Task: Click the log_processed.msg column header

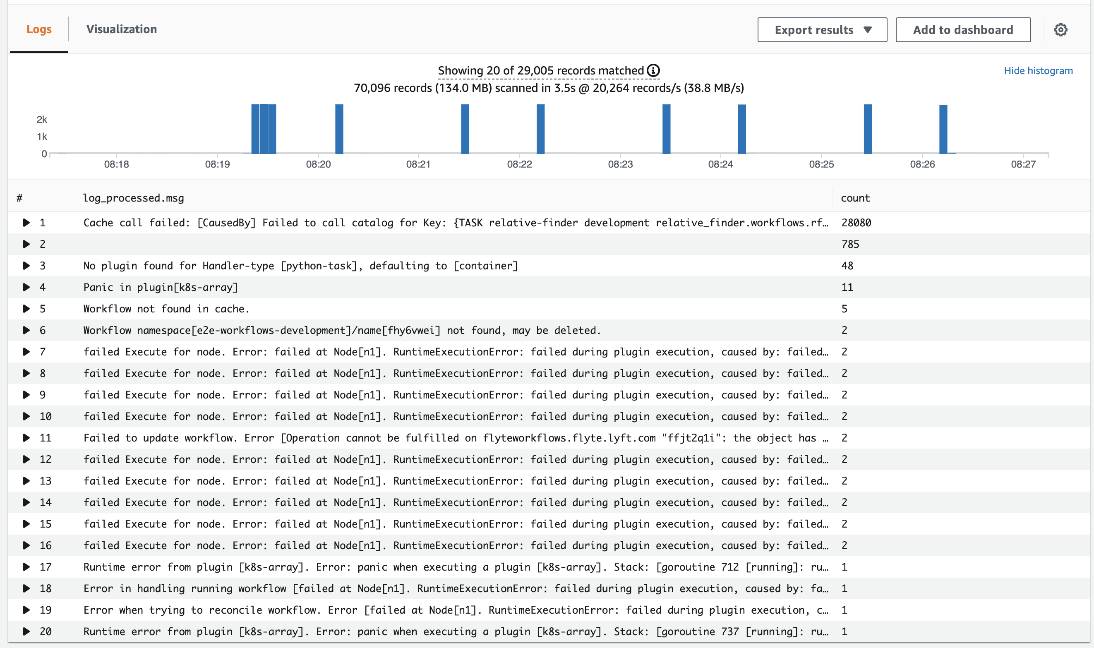Action: click(133, 198)
